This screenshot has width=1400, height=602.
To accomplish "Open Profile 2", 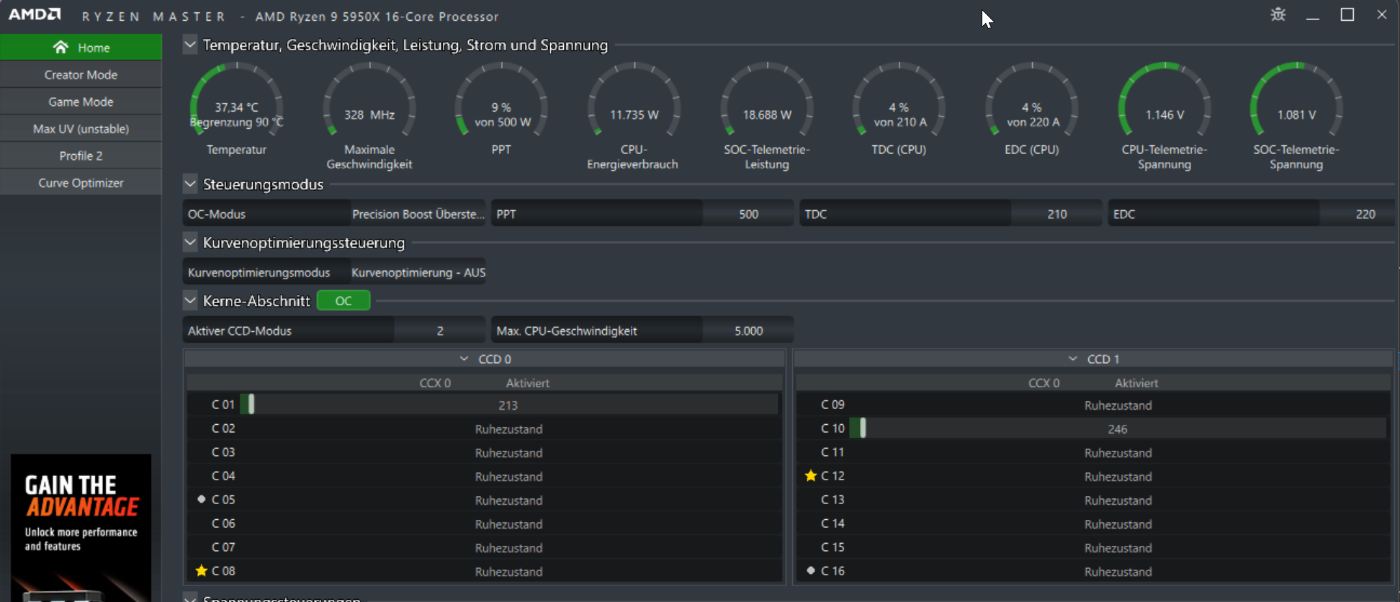I will (x=81, y=156).
